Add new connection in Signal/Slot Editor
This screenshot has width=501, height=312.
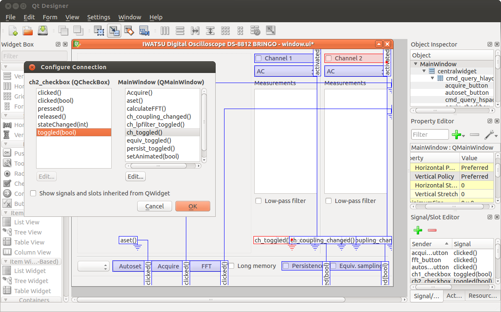[418, 230]
